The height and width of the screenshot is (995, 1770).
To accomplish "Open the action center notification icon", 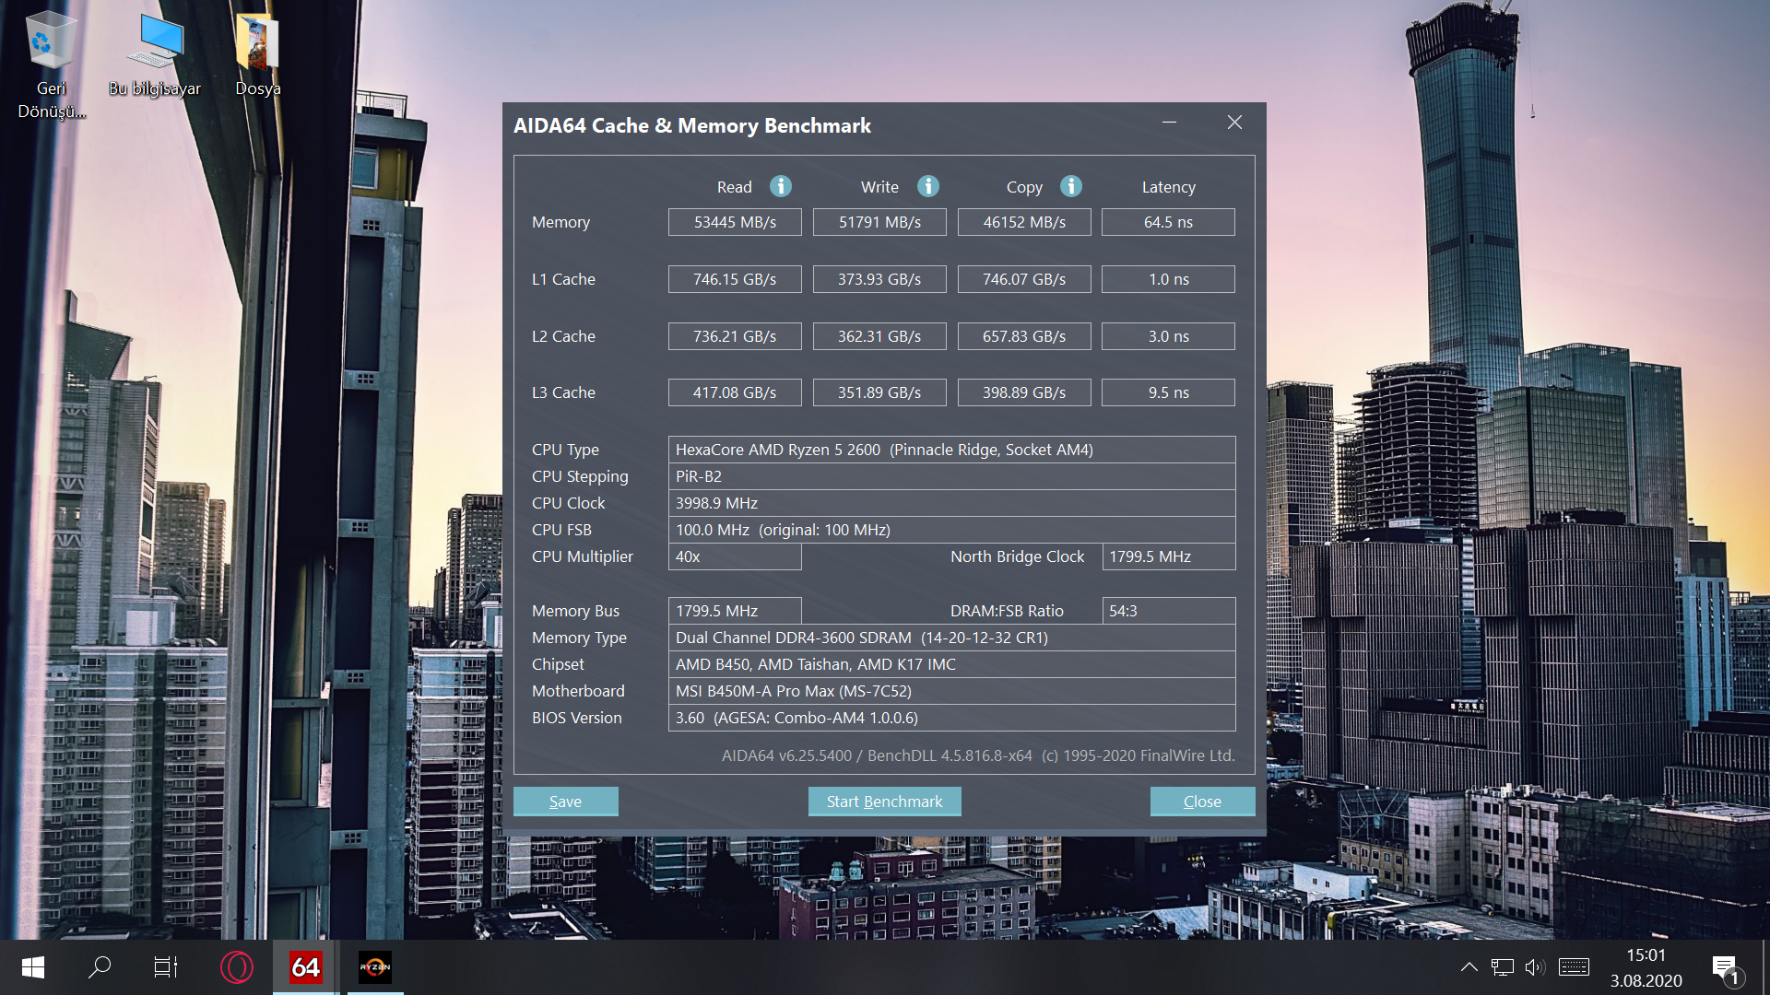I will click(1725, 967).
